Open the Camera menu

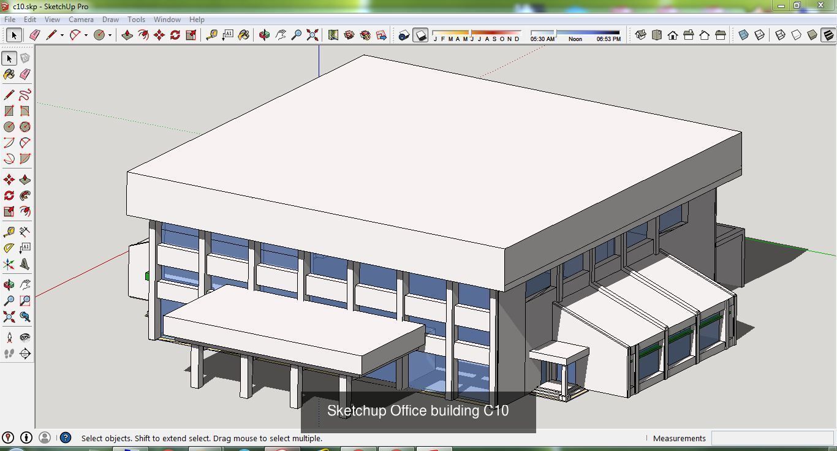pos(81,19)
